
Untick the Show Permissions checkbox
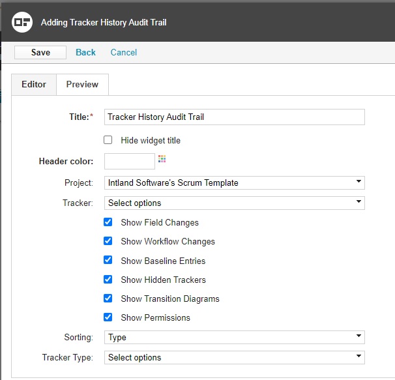[108, 317]
